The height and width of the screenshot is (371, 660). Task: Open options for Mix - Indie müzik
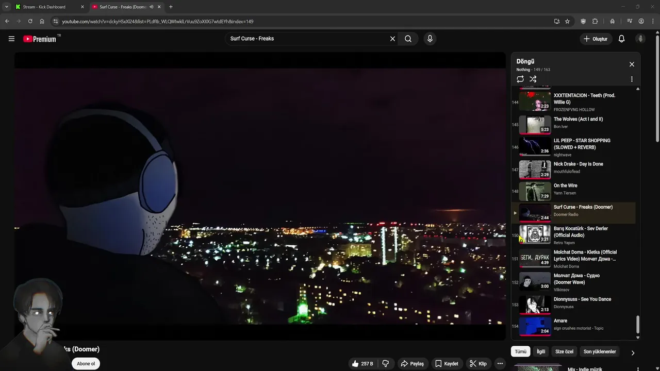pos(638,369)
